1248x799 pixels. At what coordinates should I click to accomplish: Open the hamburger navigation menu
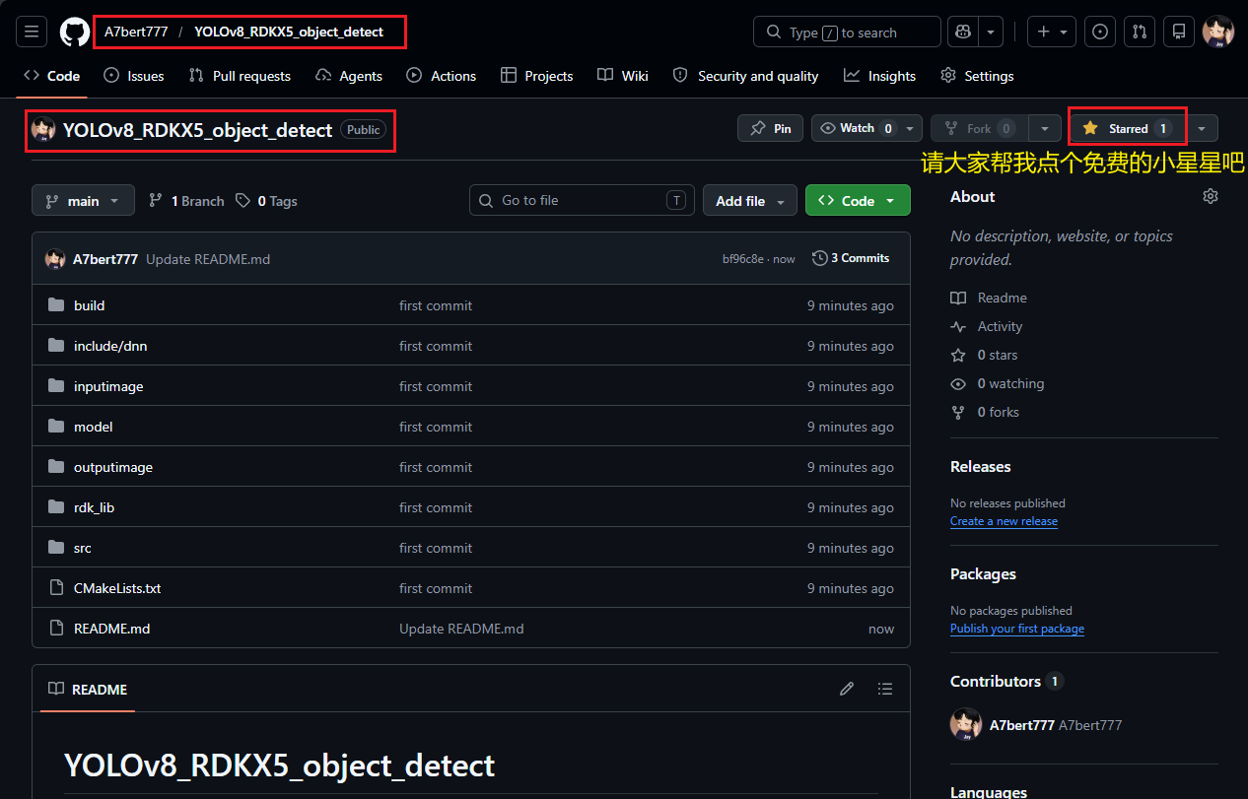31,32
